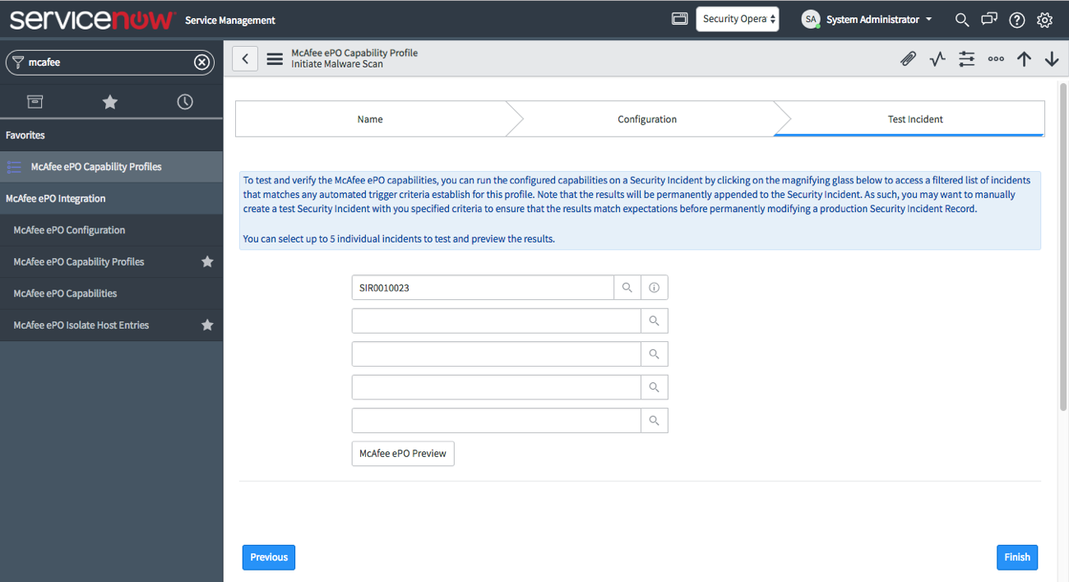Focus the fifth empty incident field

[x=497, y=421]
